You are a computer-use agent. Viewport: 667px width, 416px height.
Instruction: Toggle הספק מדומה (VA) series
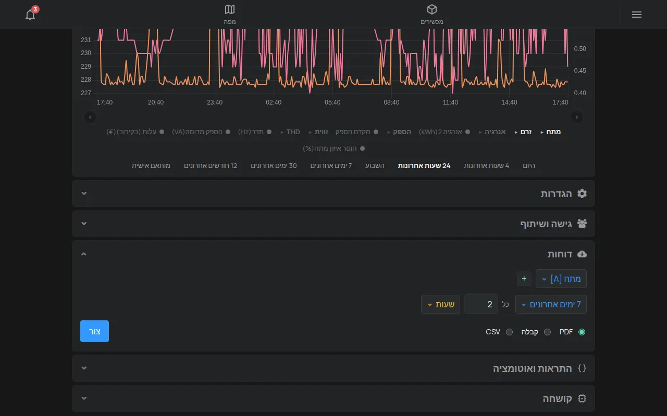point(201,132)
